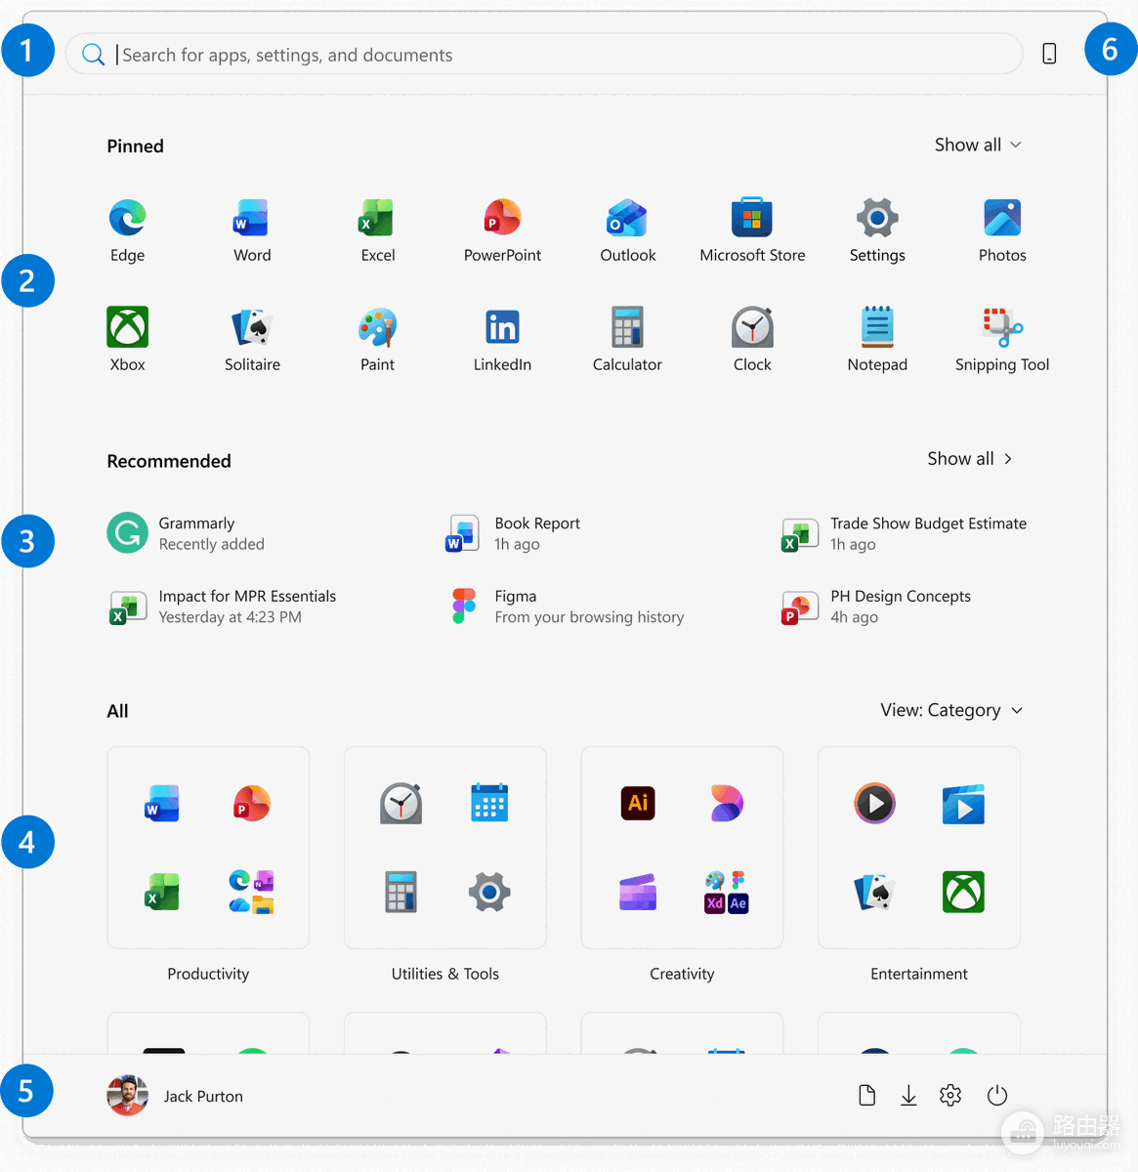Click the search apps and documents field
Image resolution: width=1138 pixels, height=1172 pixels.
click(x=544, y=55)
